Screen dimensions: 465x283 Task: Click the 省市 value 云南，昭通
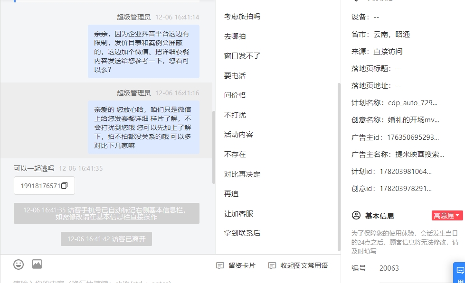[391, 34]
